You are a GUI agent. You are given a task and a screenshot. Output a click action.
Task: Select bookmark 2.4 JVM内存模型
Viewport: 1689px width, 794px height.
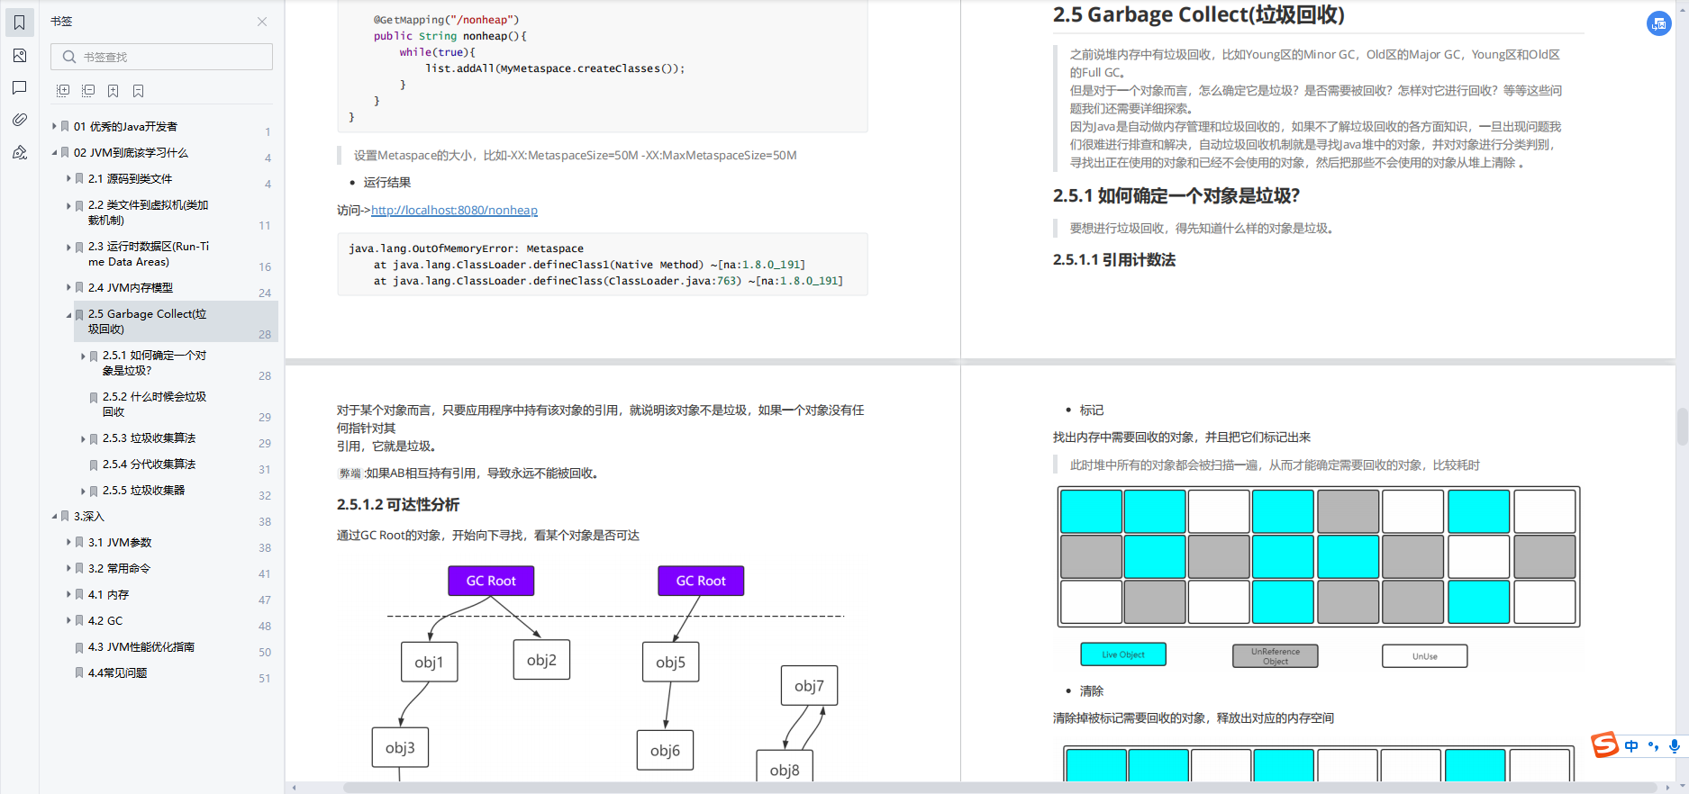coord(131,288)
